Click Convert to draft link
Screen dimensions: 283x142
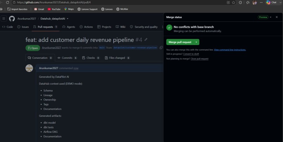tap(191, 54)
